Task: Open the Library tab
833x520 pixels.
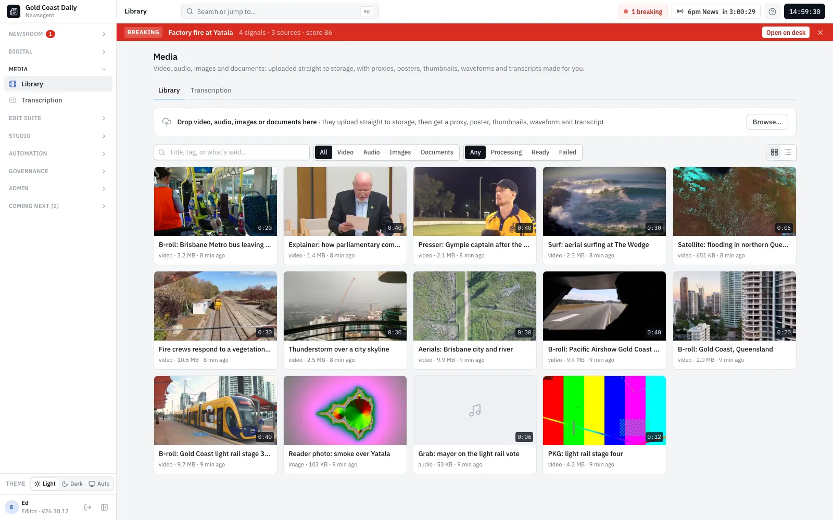Action: [169, 90]
